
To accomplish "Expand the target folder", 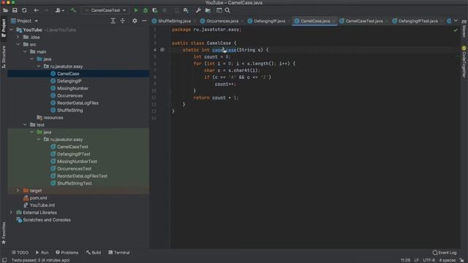I will 18,190.
